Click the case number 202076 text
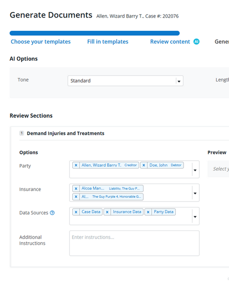Viewport: 229px width, 292px height. click(x=170, y=16)
